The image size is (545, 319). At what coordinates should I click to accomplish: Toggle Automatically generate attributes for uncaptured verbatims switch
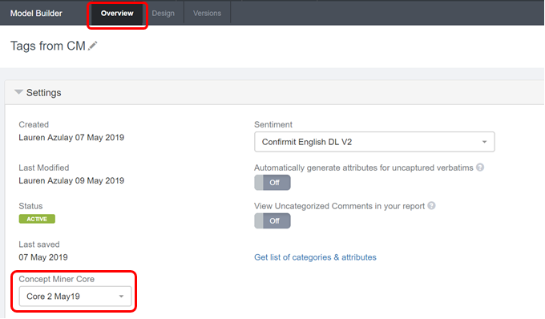coord(272,183)
